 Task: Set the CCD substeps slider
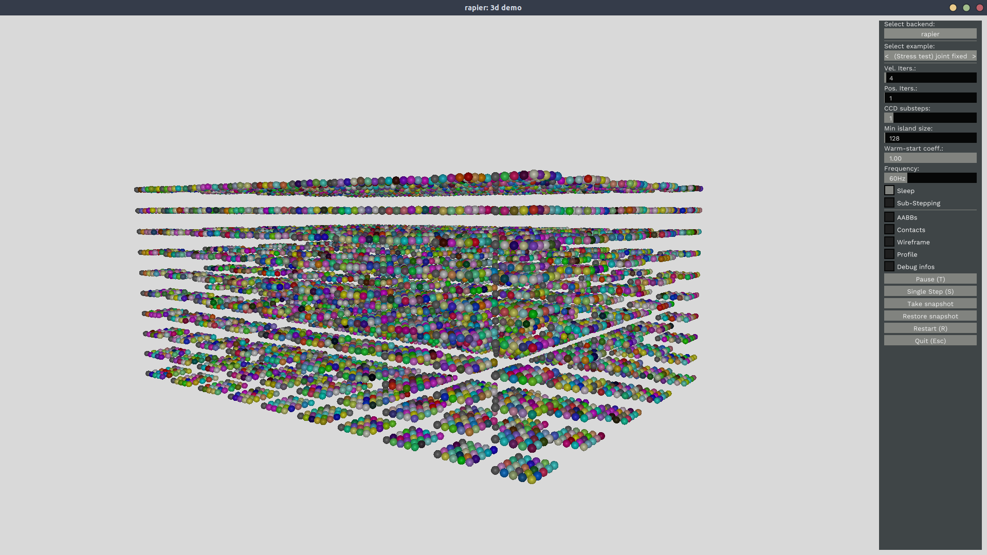pyautogui.click(x=930, y=118)
